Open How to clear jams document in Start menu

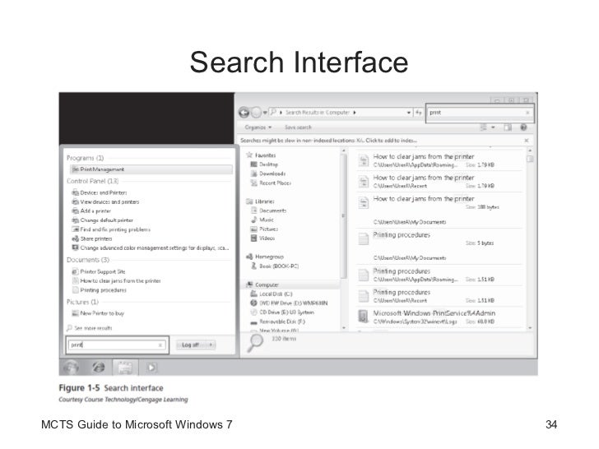(117, 280)
